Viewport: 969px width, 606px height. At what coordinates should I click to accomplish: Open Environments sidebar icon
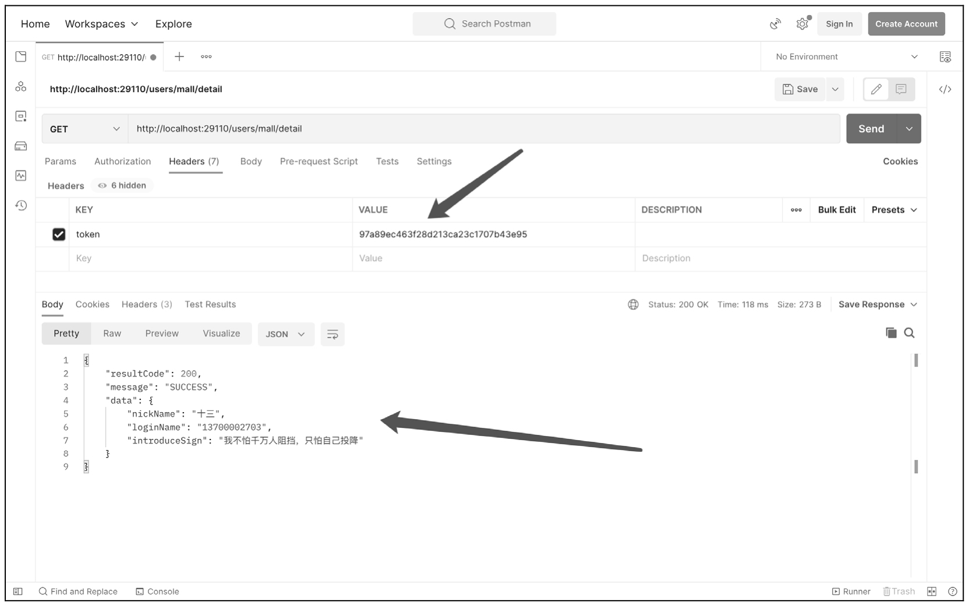click(x=21, y=116)
